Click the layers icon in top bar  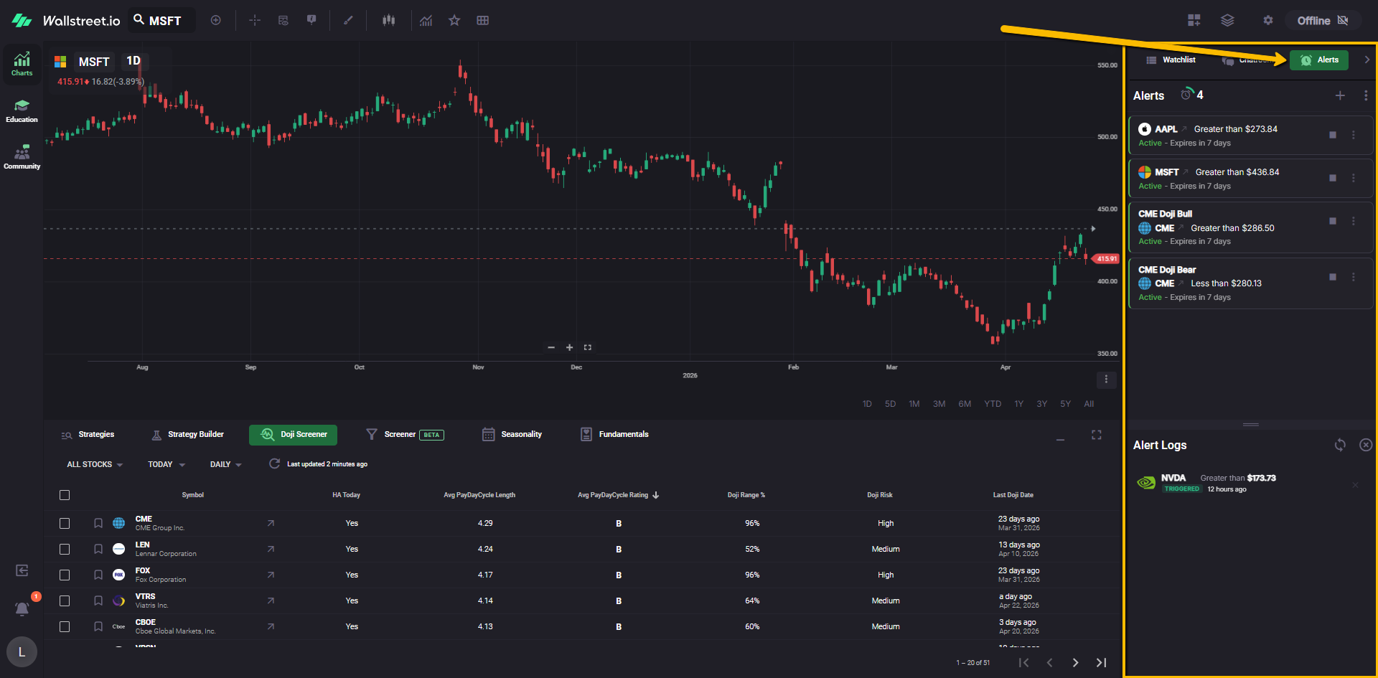(1227, 20)
